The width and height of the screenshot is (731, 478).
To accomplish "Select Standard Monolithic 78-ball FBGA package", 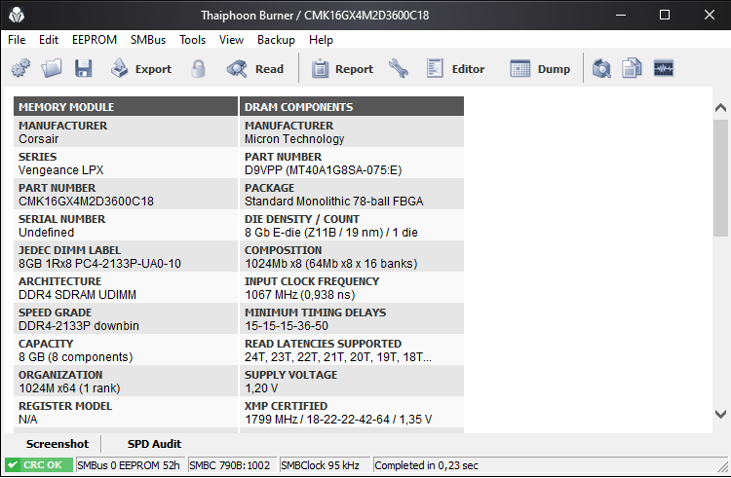I will pyautogui.click(x=333, y=202).
